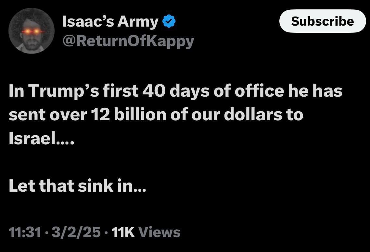
Task: Visit the @ReturnOfKappy handle link
Action: point(128,41)
